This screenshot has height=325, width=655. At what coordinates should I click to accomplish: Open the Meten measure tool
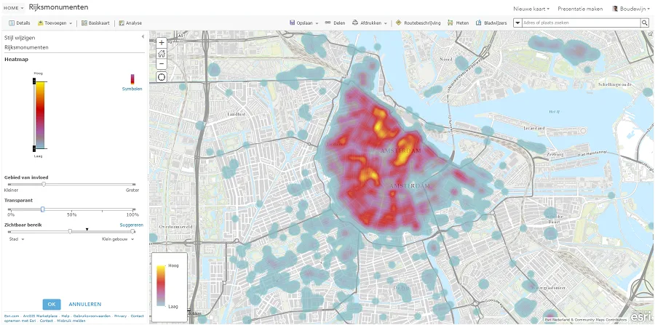click(458, 23)
